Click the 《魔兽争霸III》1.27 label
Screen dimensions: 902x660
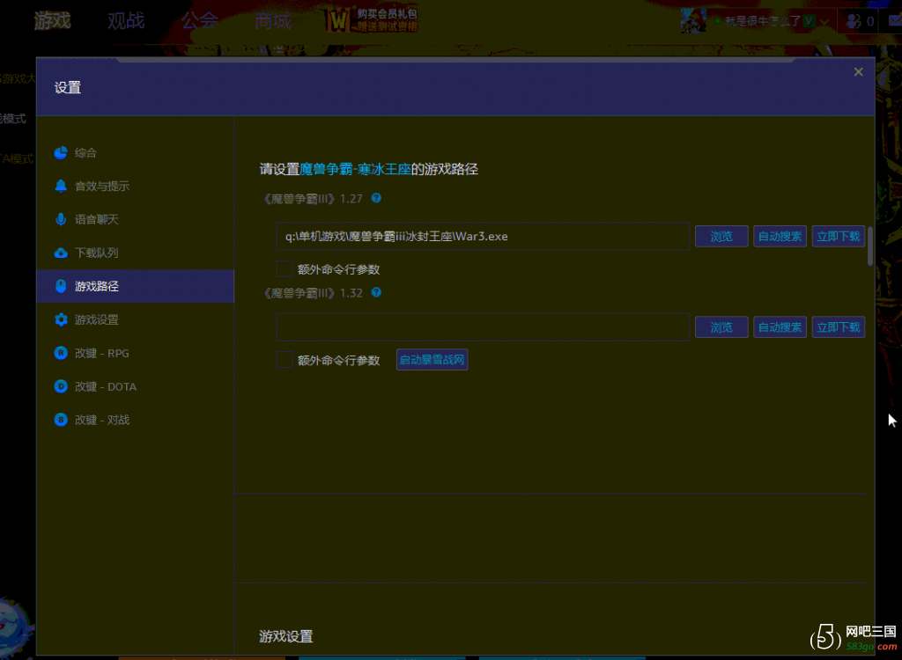pyautogui.click(x=311, y=199)
